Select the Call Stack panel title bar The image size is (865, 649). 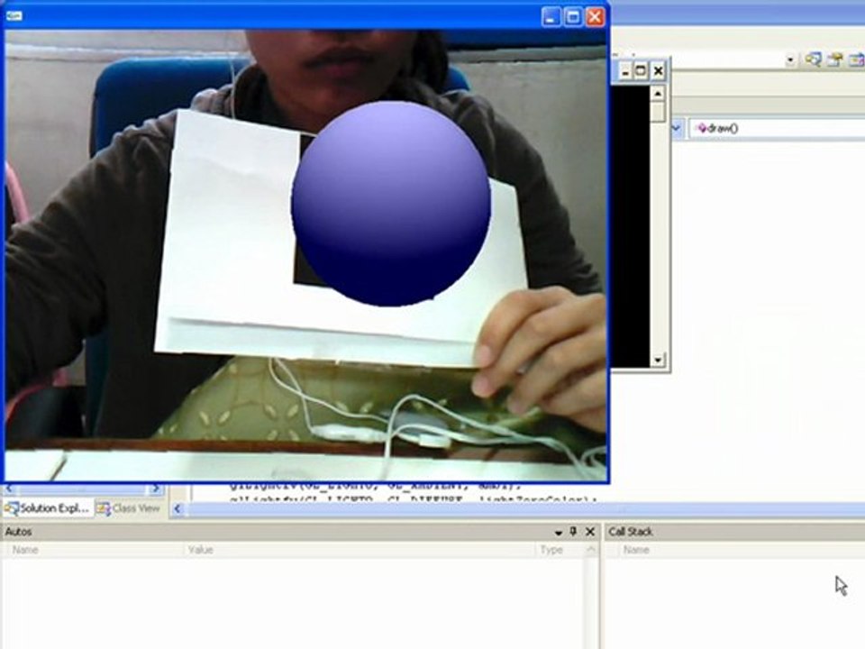pyautogui.click(x=735, y=532)
